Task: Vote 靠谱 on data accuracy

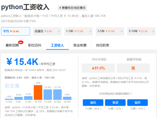Action: point(115,103)
